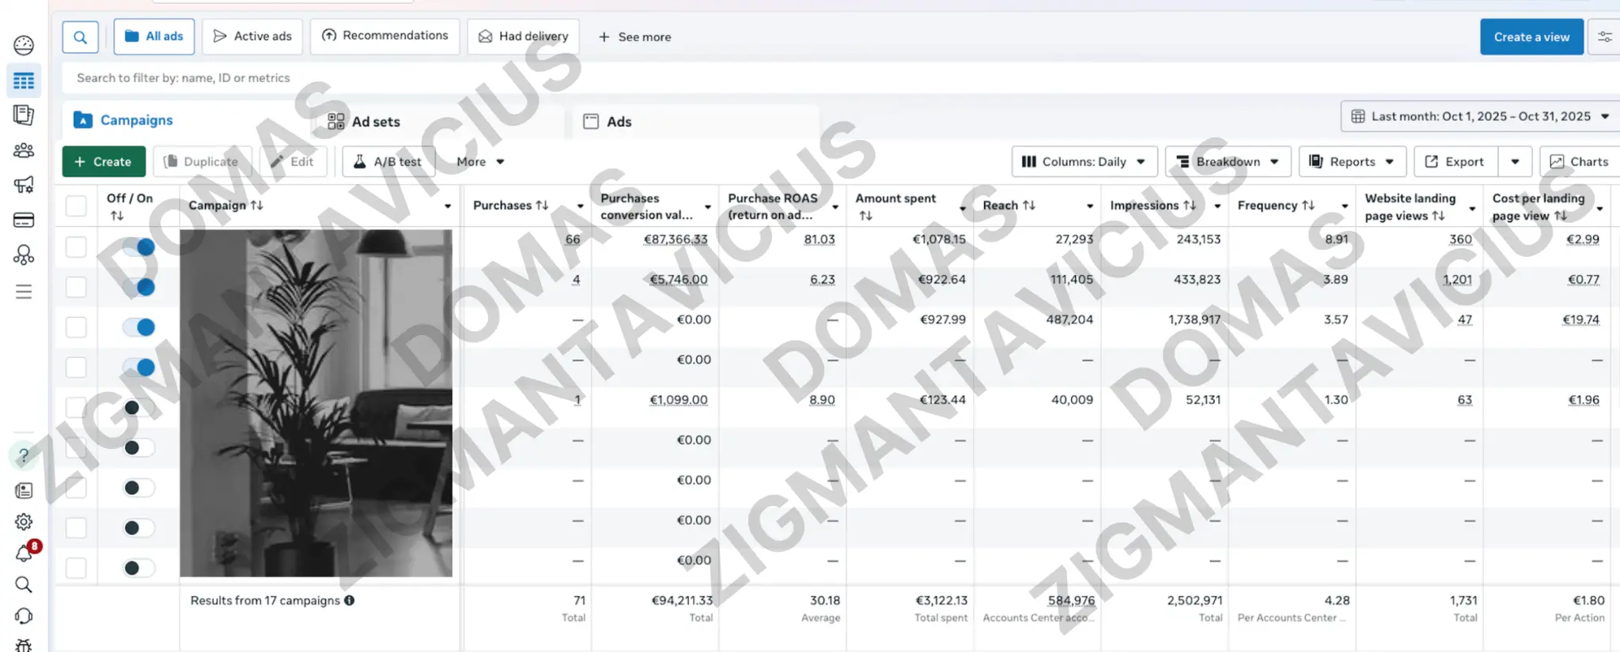The image size is (1620, 652).
Task: Tick the select-all campaigns header checkbox
Action: pyautogui.click(x=76, y=205)
